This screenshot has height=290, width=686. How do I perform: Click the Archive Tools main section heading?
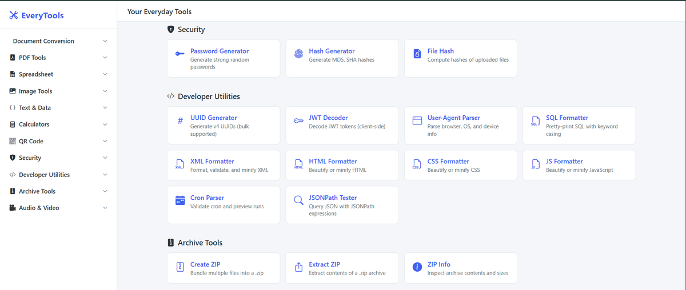[x=200, y=243]
